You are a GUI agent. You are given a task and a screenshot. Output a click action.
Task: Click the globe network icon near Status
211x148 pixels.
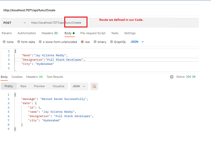click(171, 77)
